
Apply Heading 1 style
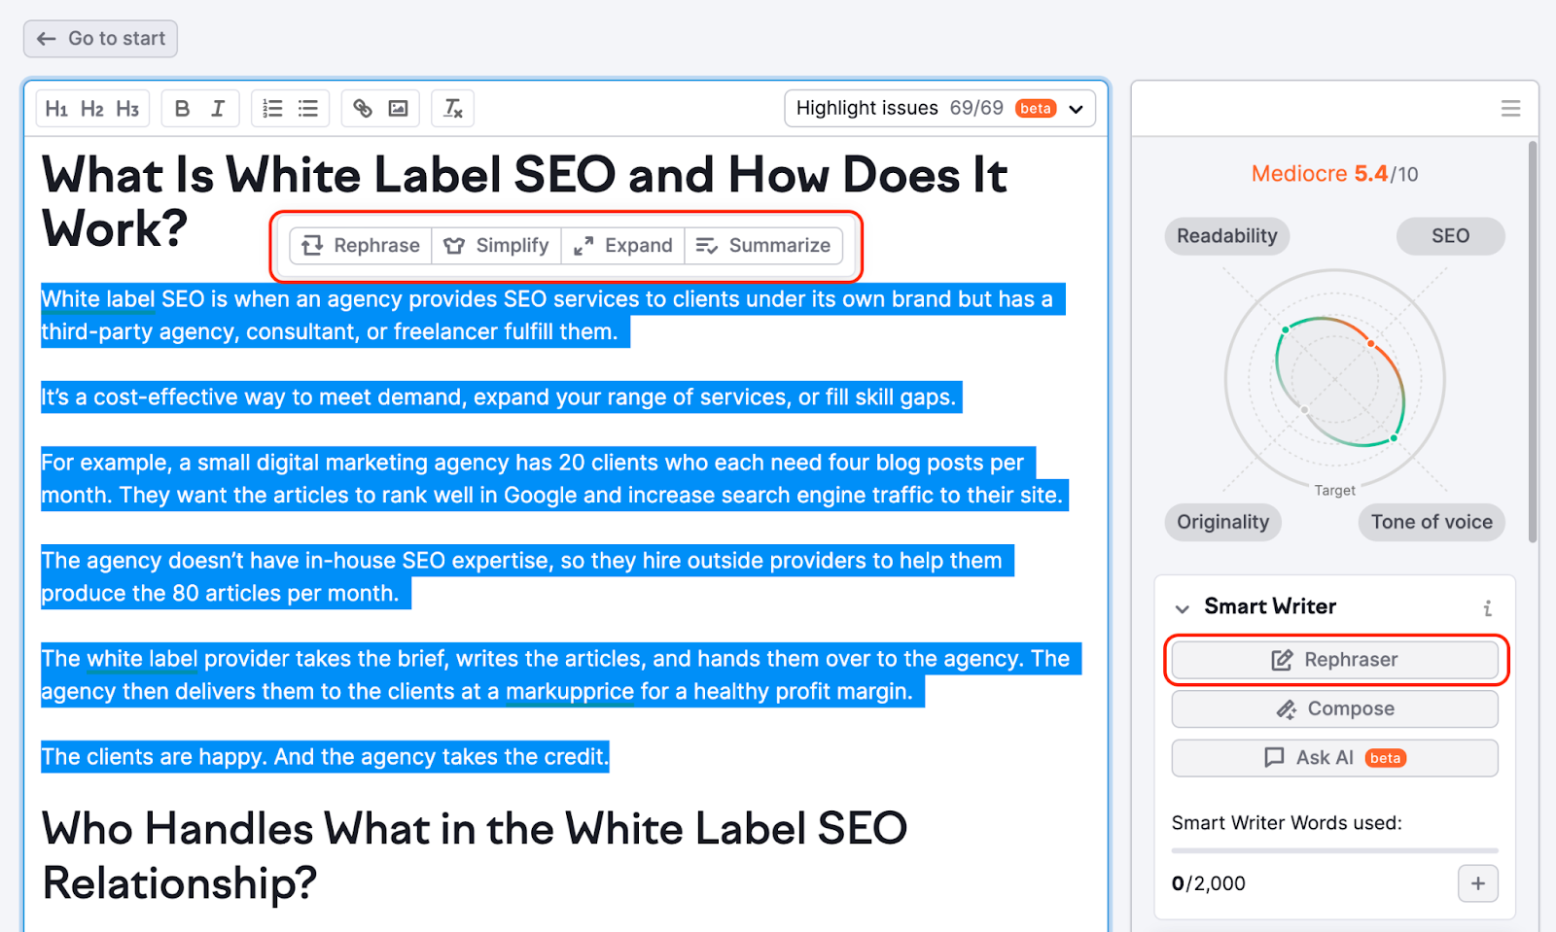(55, 108)
